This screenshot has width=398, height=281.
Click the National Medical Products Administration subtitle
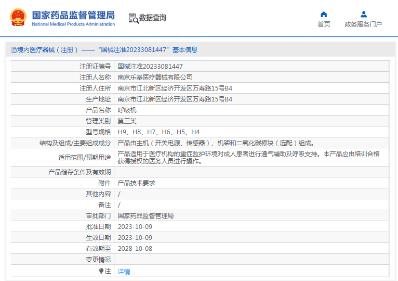tap(73, 24)
